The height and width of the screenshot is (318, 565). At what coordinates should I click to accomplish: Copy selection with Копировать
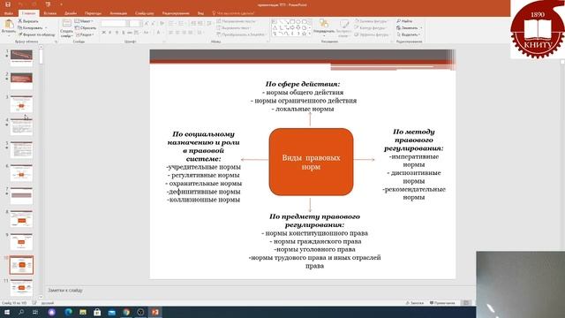pos(31,27)
